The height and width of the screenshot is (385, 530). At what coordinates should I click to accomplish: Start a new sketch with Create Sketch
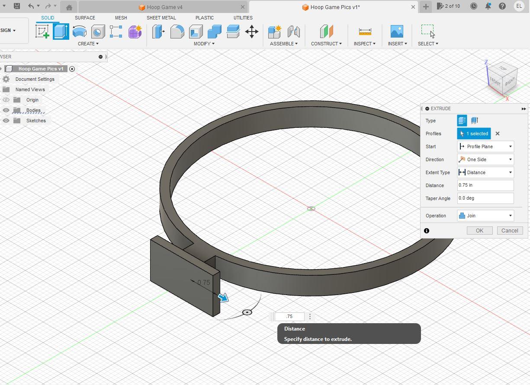tap(42, 32)
